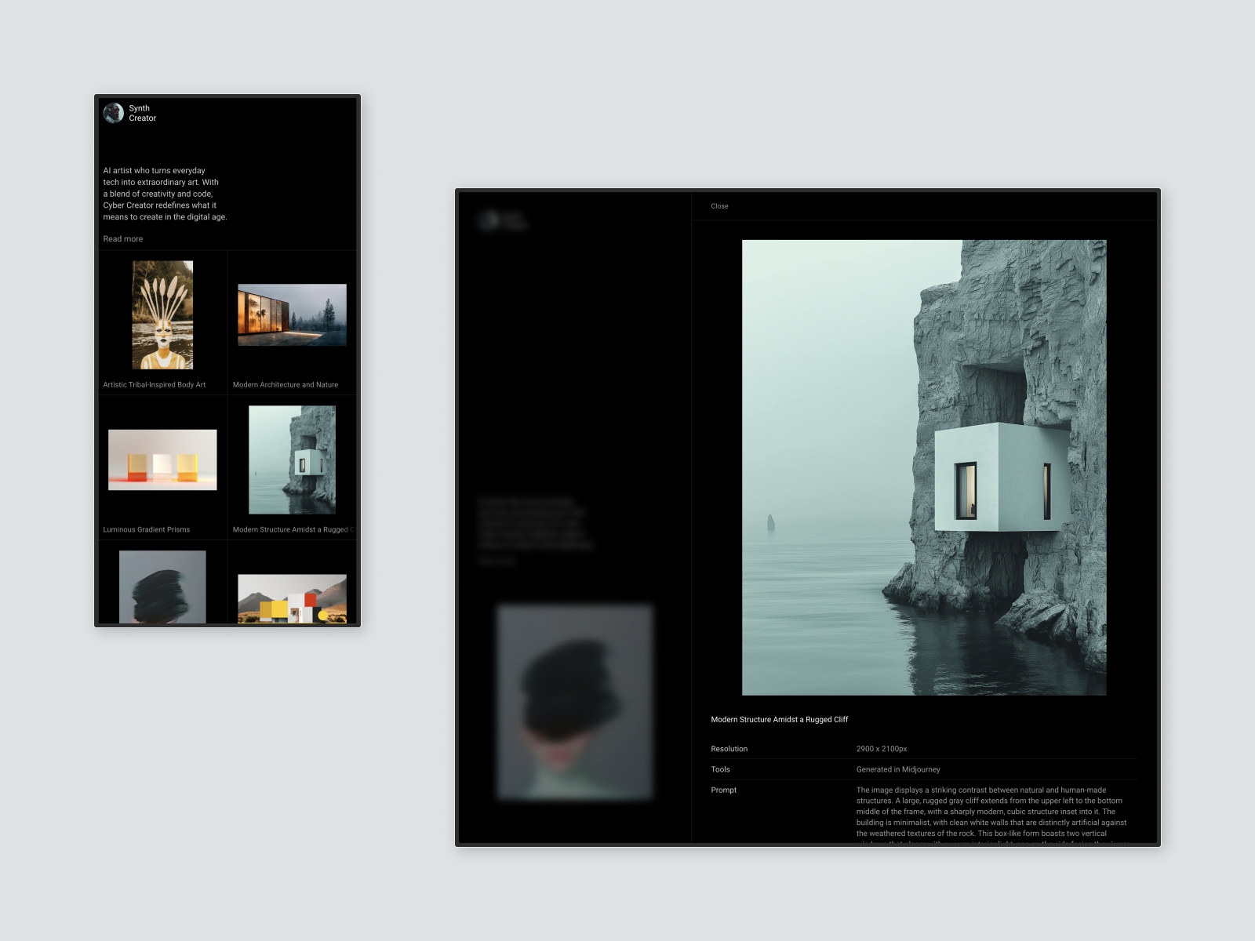
Task: Select the Prompt label in details
Action: (724, 790)
